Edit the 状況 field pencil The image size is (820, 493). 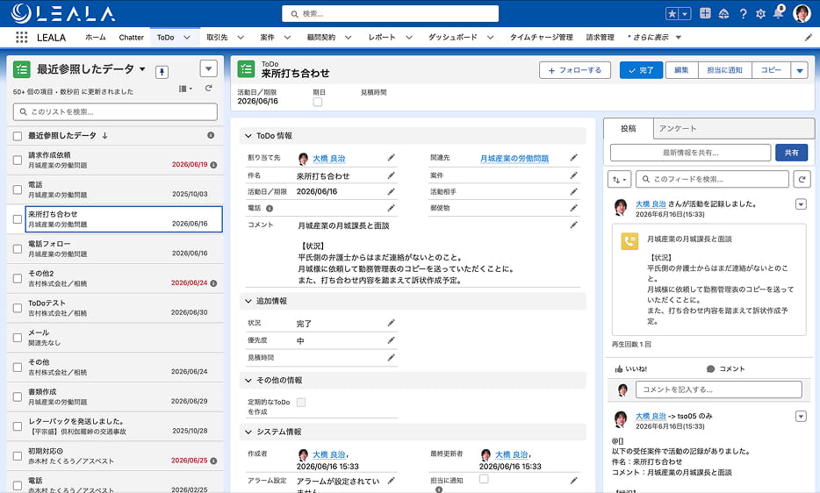391,323
